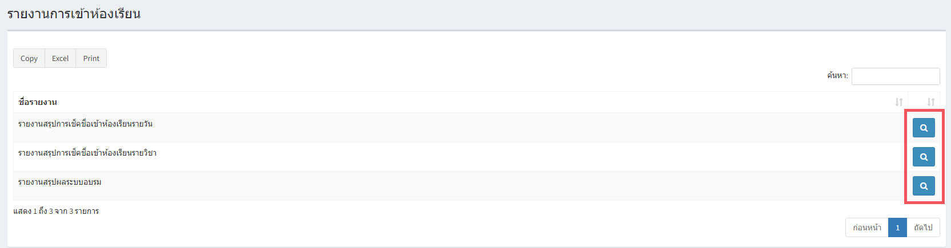Click the ค้นหา: search label
951x248 pixels.
tap(837, 75)
